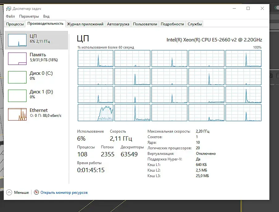Click the 2355 threads count
Image resolution: width=279 pixels, height=212 pixels.
pos(107,154)
